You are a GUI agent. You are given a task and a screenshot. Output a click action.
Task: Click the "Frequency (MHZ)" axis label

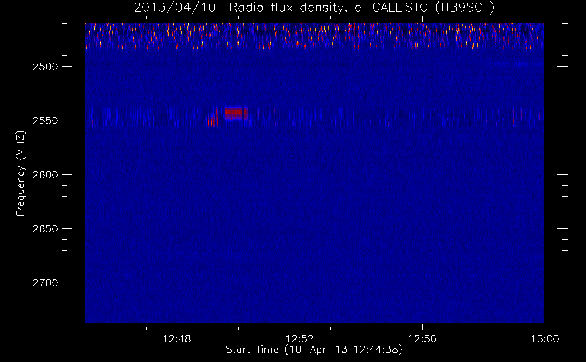[x=21, y=174]
